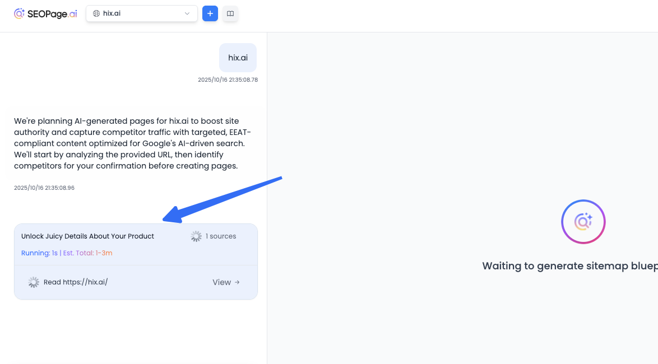Open the book icon button
658x364 pixels.
click(230, 13)
